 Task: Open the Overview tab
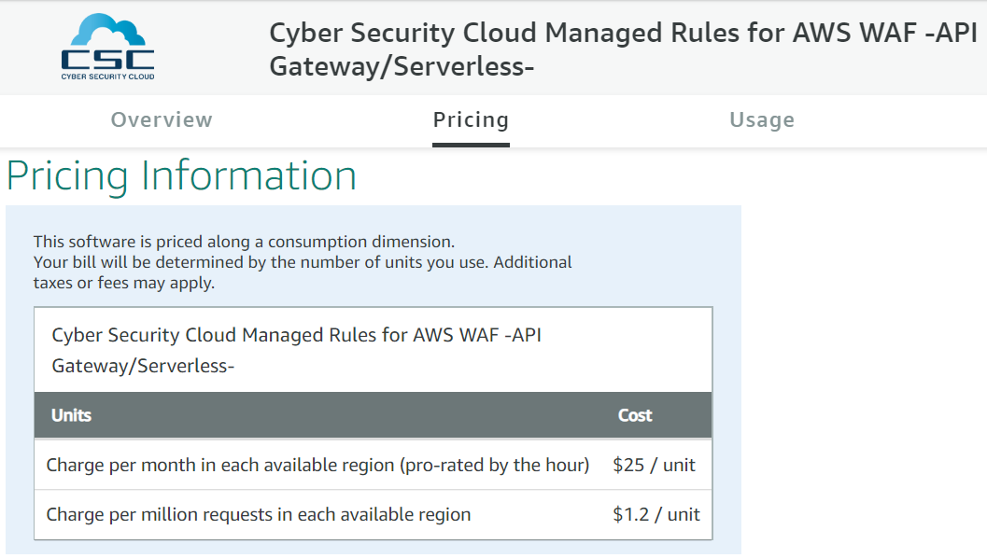[162, 120]
